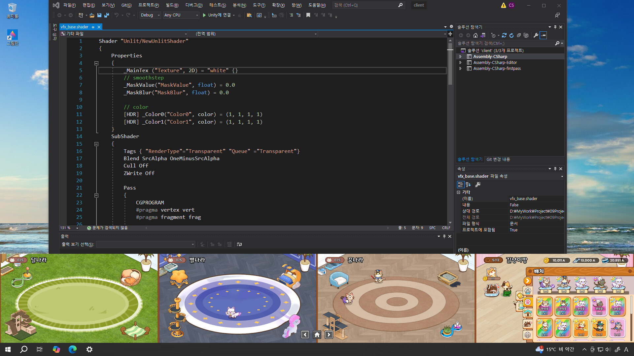This screenshot has width=634, height=356.
Task: Click the Collapse All icon in Solution Explorer
Action: pos(519,35)
